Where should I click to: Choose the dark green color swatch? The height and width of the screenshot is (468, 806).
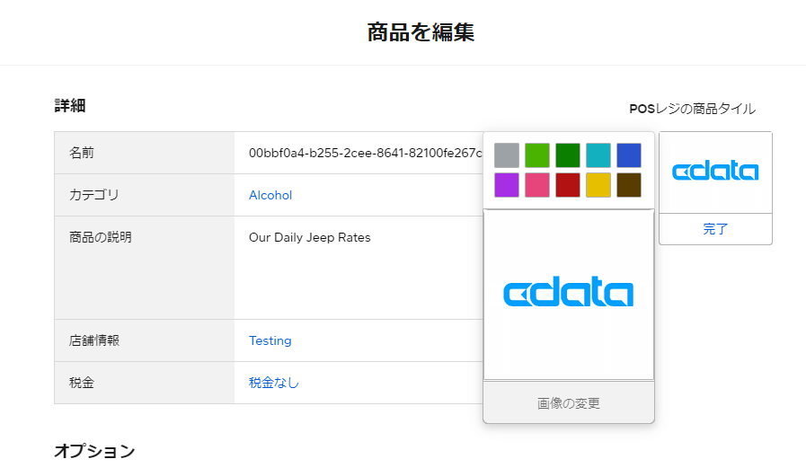pos(568,155)
